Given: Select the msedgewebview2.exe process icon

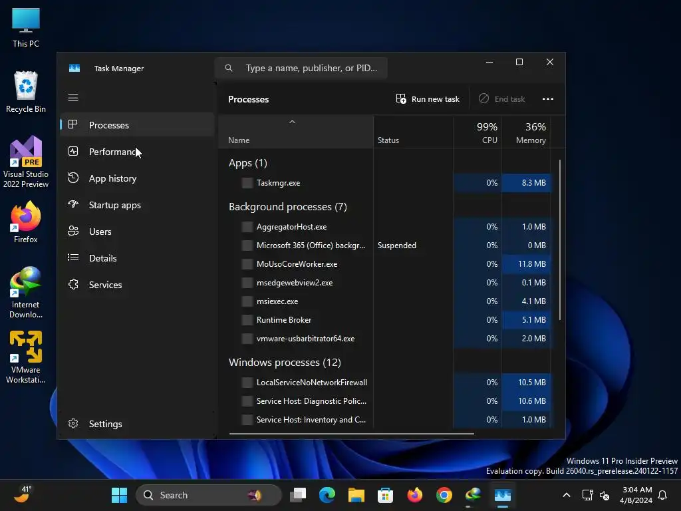Looking at the screenshot, I should pos(247,283).
